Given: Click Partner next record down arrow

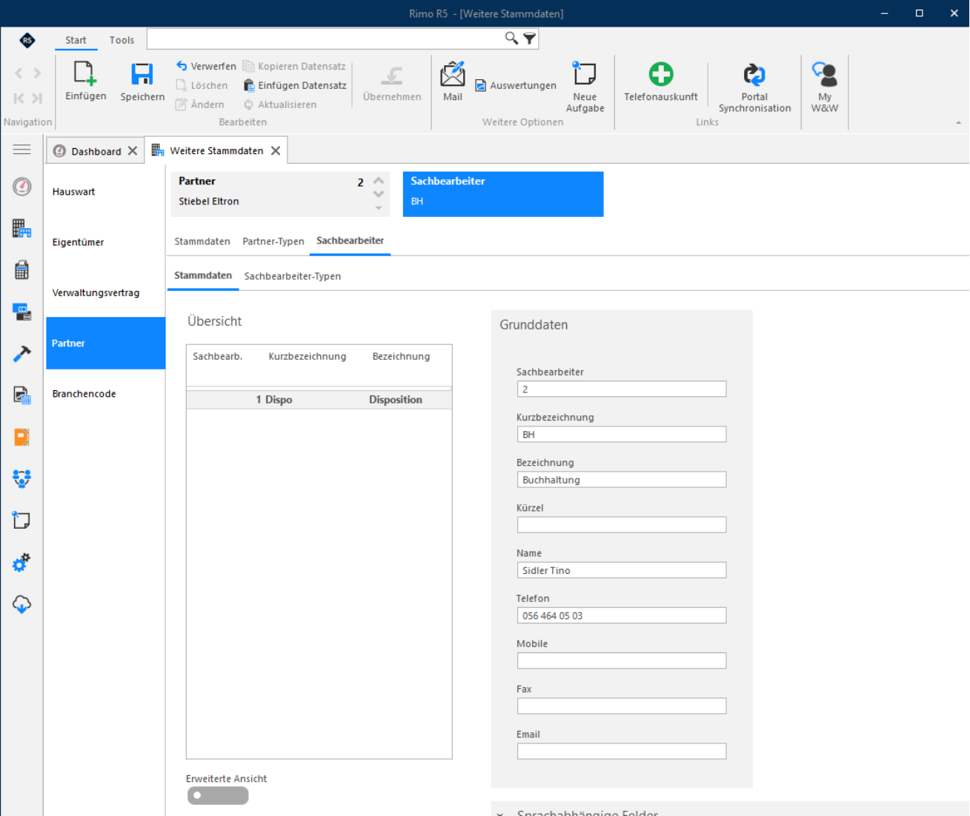Looking at the screenshot, I should tap(379, 195).
